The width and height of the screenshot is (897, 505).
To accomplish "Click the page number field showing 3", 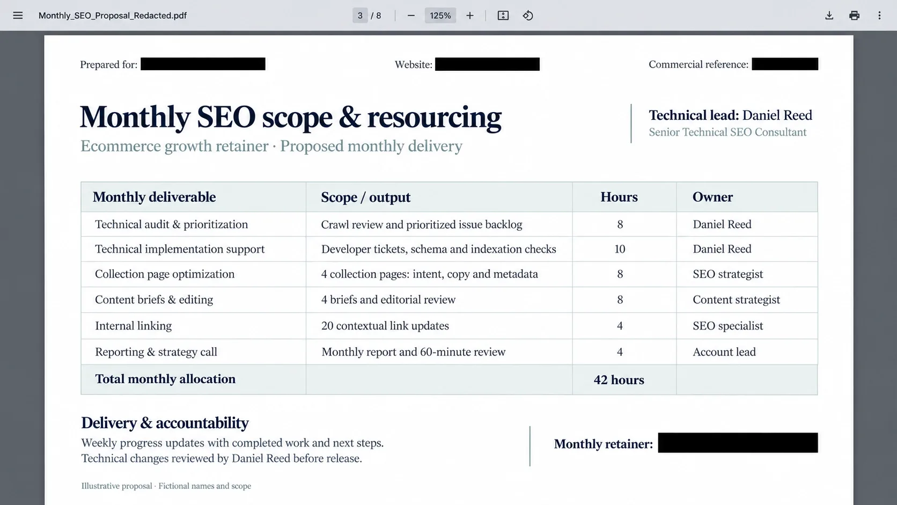I will (360, 16).
